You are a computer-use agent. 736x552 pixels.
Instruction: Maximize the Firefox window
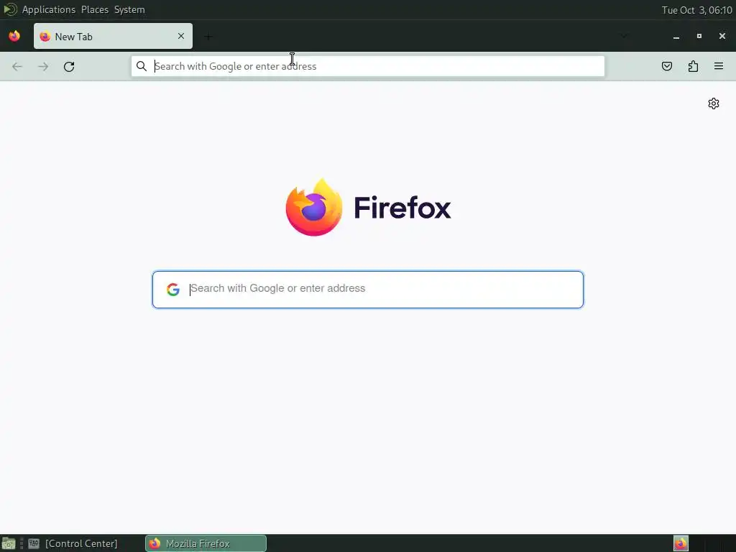[699, 36]
